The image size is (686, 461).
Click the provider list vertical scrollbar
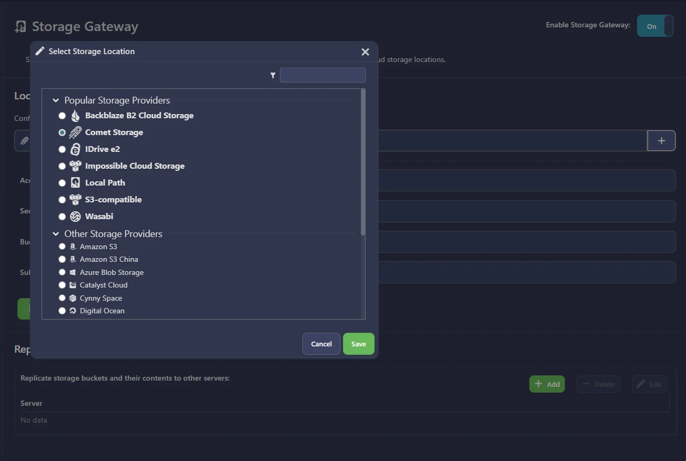[363, 162]
